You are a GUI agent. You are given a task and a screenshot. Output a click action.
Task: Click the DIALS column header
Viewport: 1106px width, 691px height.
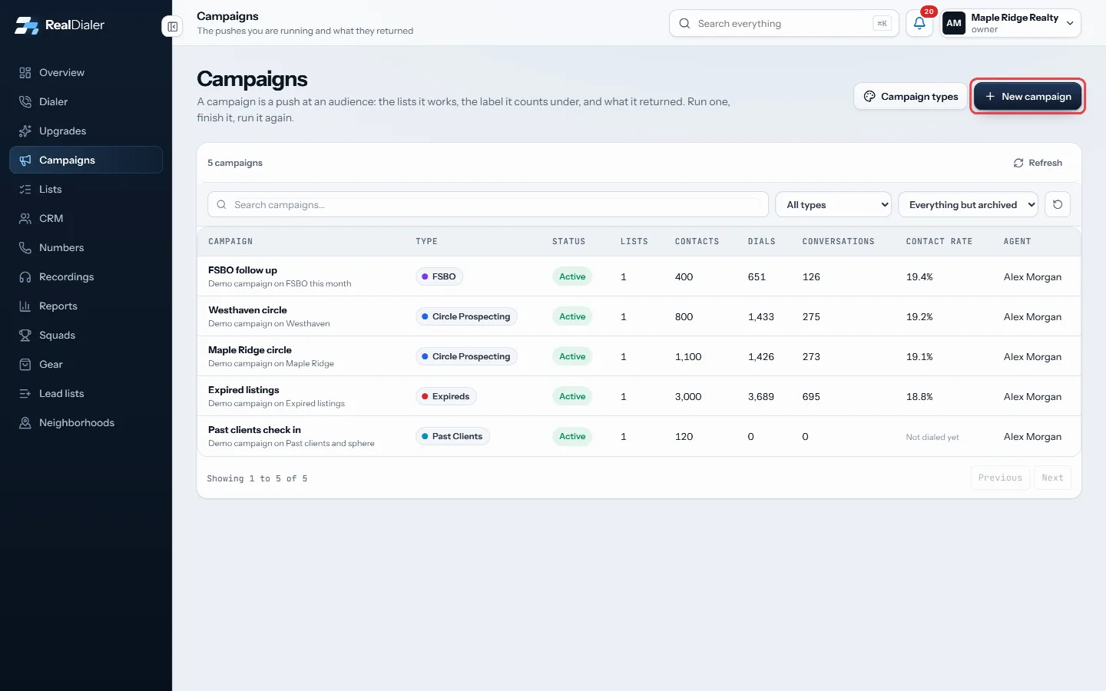(x=762, y=242)
